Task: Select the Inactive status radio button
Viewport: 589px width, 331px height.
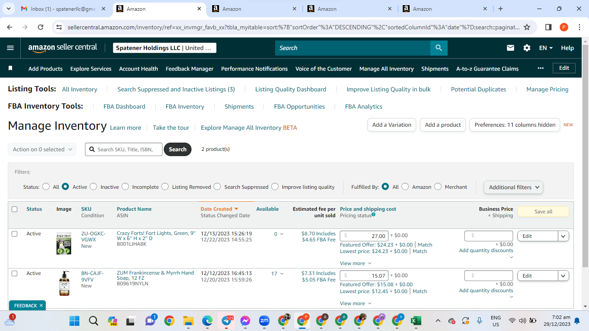Action: (94, 187)
